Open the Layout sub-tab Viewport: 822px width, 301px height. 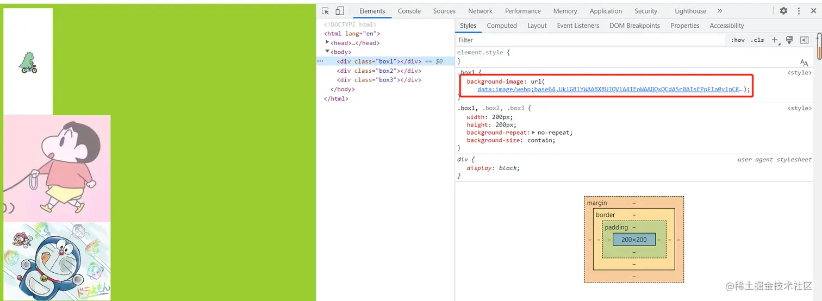(537, 26)
